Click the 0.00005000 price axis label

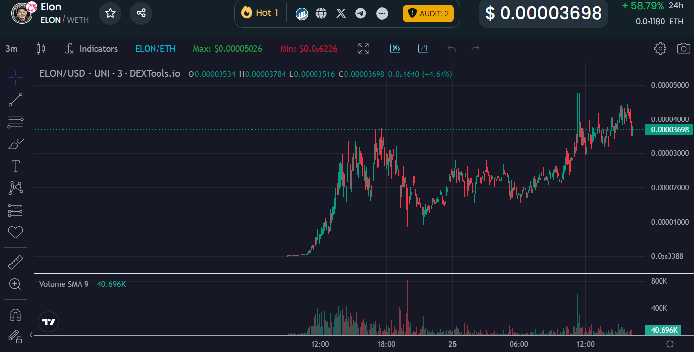click(669, 85)
